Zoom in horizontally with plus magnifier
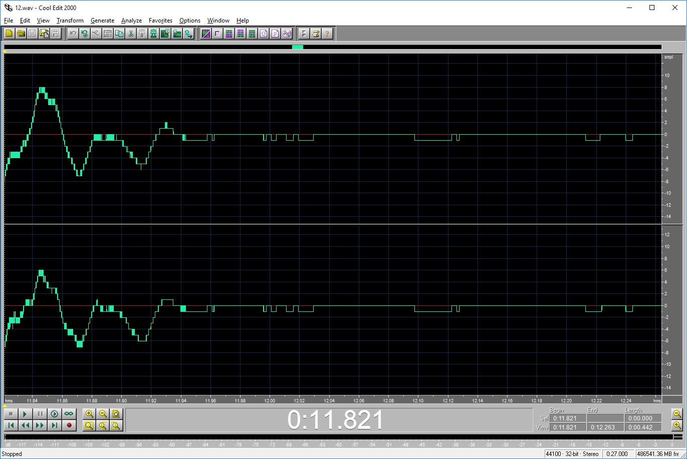Screen dimensions: 687x459 (89, 414)
